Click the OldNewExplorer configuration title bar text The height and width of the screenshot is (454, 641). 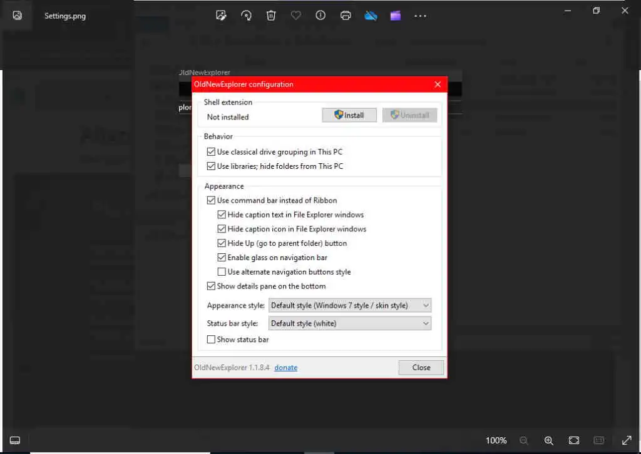coord(244,84)
